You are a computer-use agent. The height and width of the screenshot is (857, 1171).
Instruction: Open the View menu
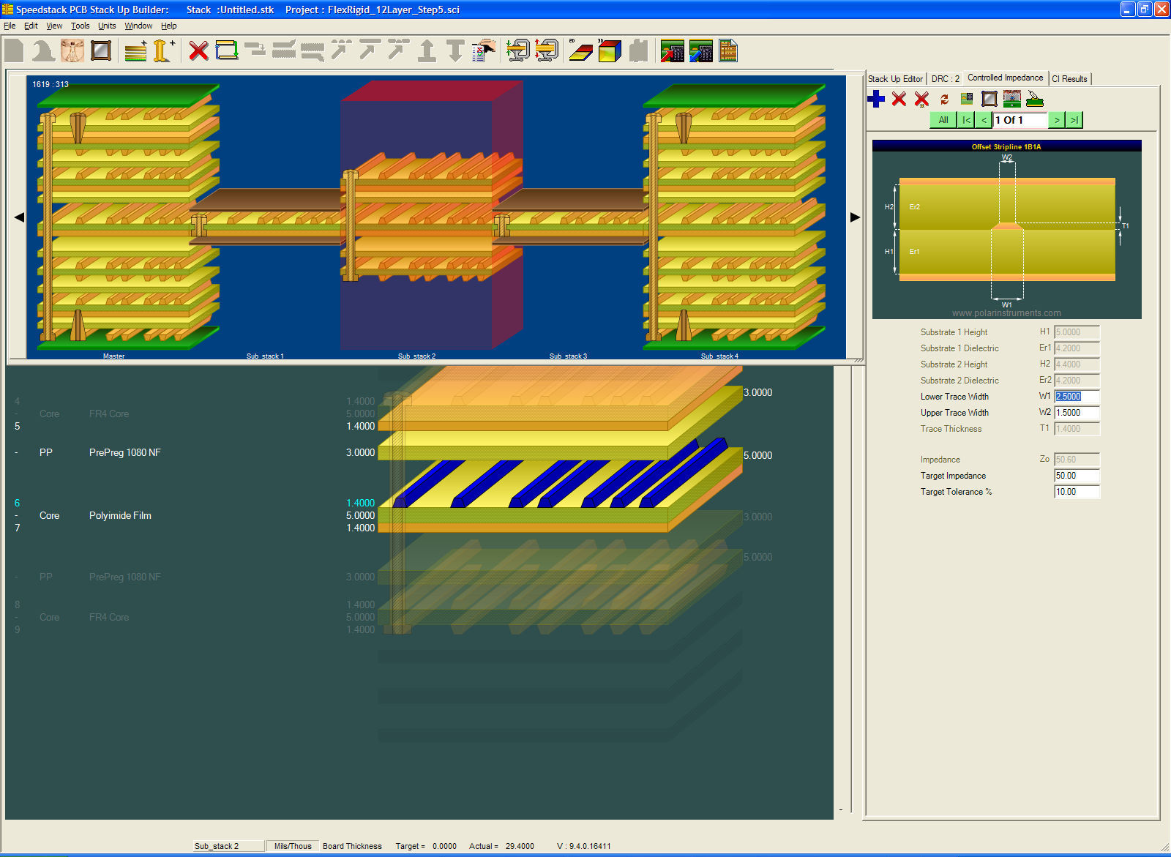coord(54,26)
